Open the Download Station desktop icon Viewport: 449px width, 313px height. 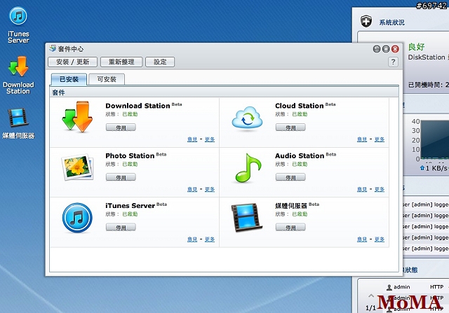pos(18,75)
